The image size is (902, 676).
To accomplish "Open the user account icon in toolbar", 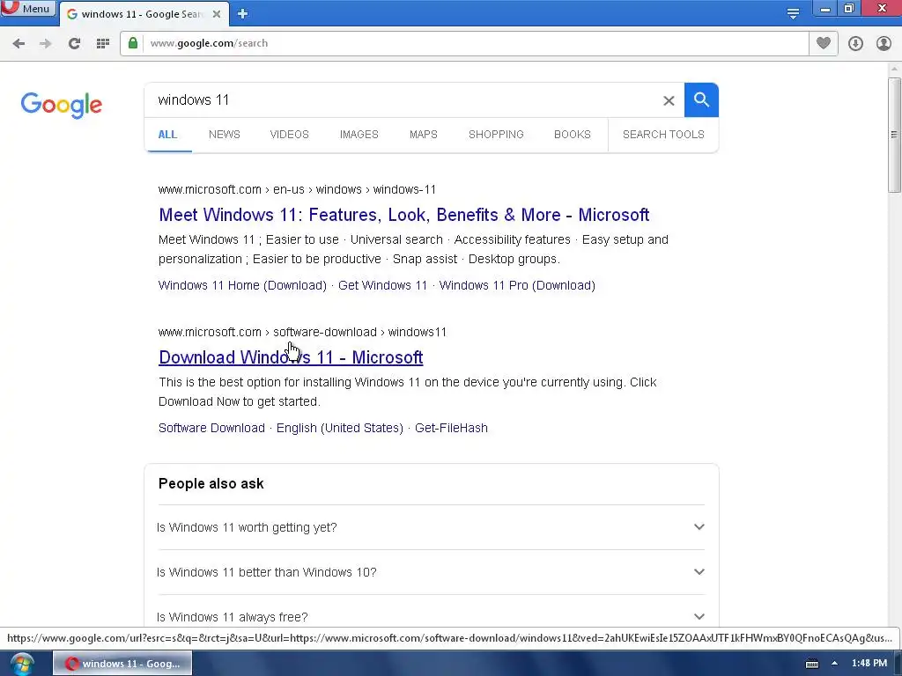I will [884, 43].
